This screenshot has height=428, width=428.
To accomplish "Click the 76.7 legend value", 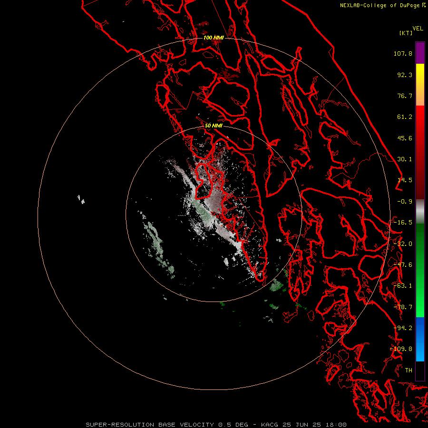I will [x=405, y=96].
